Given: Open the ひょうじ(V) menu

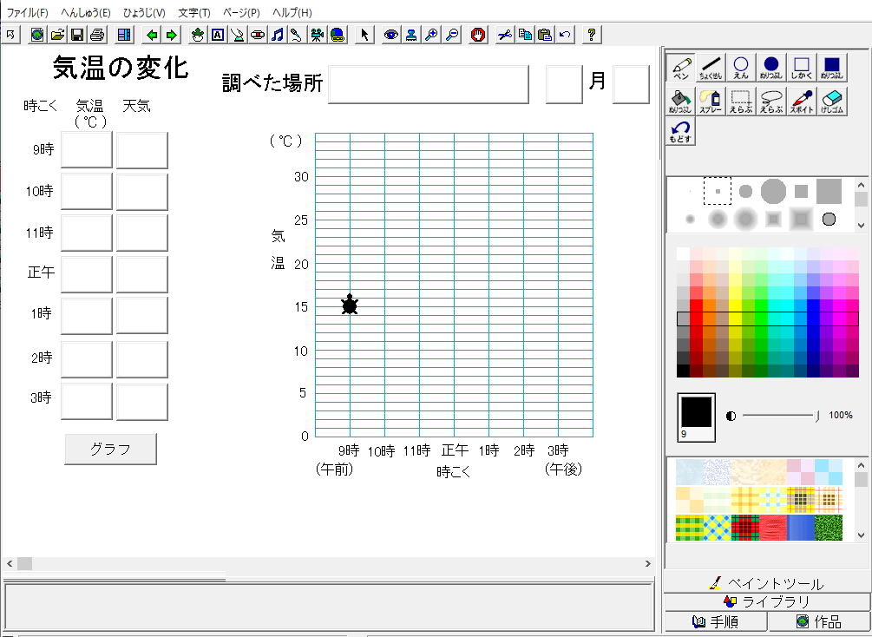Looking at the screenshot, I should 144,13.
